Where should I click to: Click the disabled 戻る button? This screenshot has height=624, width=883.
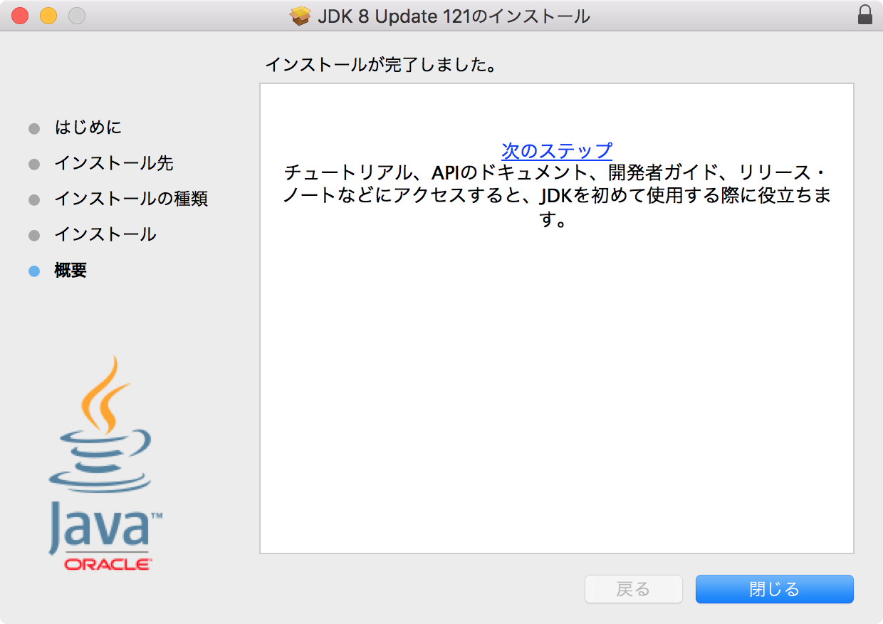[x=633, y=589]
